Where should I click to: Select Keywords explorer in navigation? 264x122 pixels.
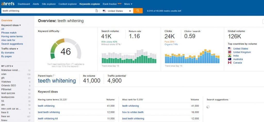tap(90, 4)
